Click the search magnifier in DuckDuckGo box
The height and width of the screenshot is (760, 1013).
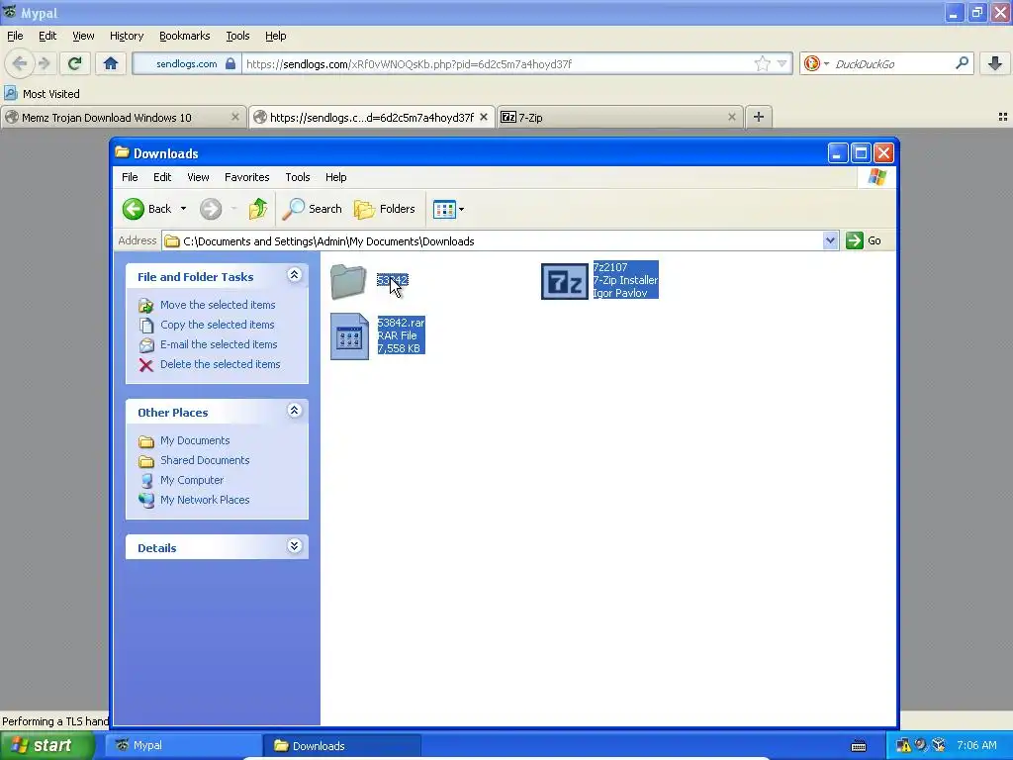(x=962, y=63)
